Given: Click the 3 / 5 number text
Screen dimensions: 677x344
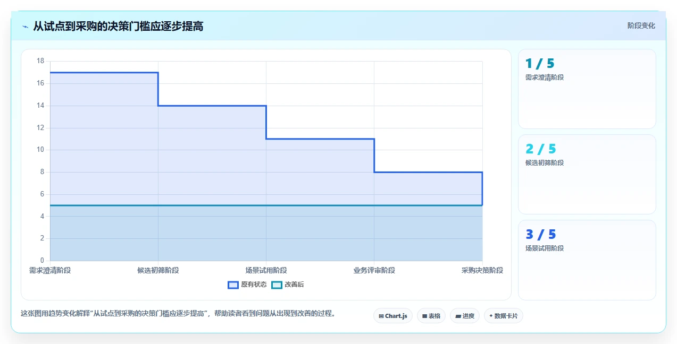Looking at the screenshot, I should tap(540, 235).
